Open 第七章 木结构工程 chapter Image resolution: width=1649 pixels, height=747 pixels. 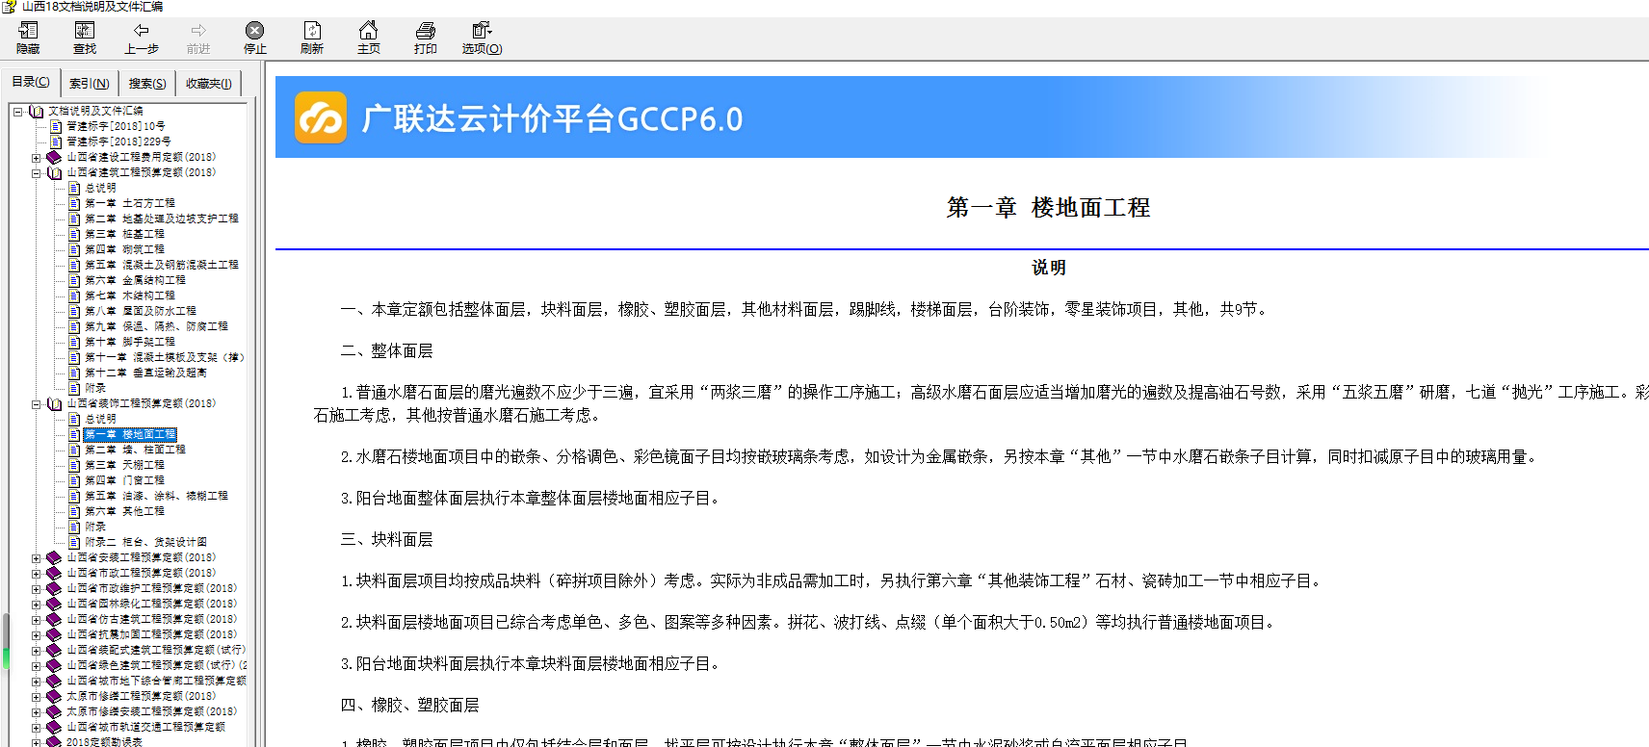click(130, 296)
